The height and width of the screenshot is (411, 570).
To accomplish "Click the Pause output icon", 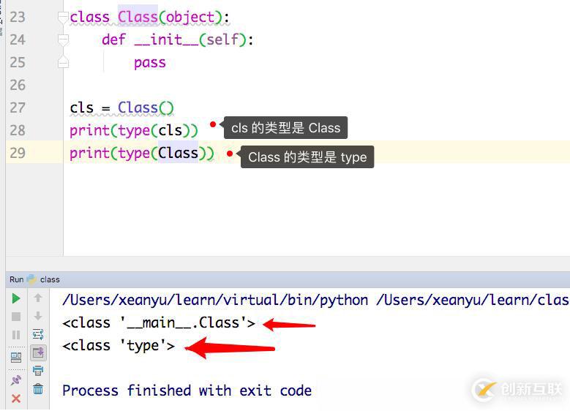I will click(16, 335).
